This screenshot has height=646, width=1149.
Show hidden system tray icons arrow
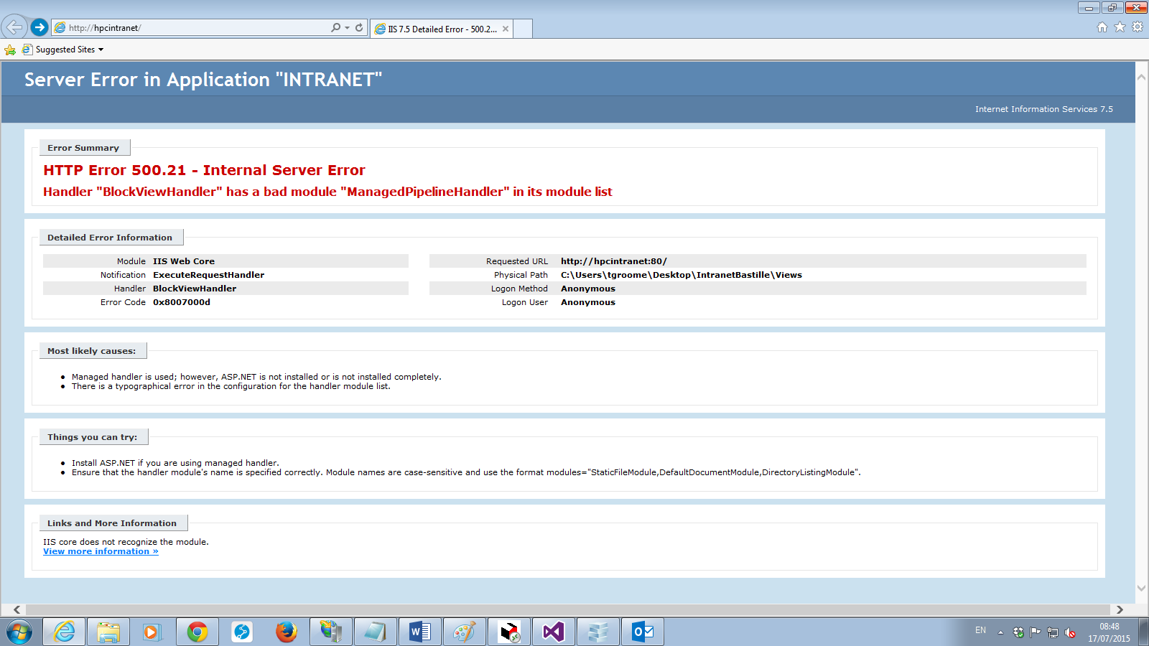pos(1000,632)
